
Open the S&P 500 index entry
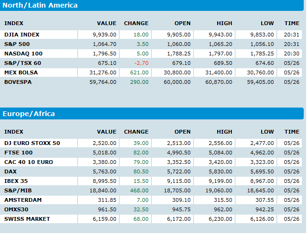[x=17, y=44]
